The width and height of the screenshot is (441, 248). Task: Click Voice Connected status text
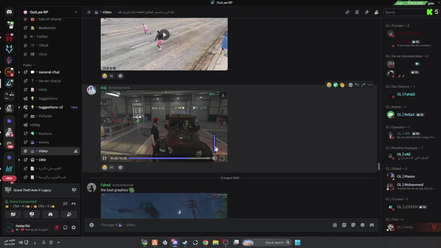point(23,201)
